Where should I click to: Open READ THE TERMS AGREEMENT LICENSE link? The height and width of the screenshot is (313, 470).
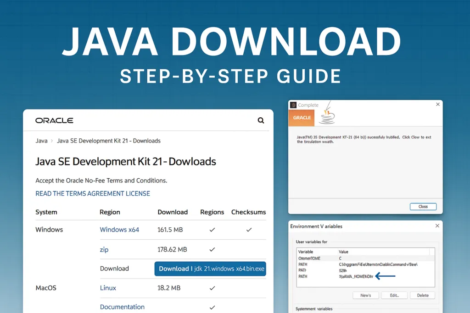[93, 193]
